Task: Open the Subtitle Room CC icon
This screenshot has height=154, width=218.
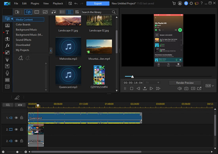Action: [x=7, y=80]
